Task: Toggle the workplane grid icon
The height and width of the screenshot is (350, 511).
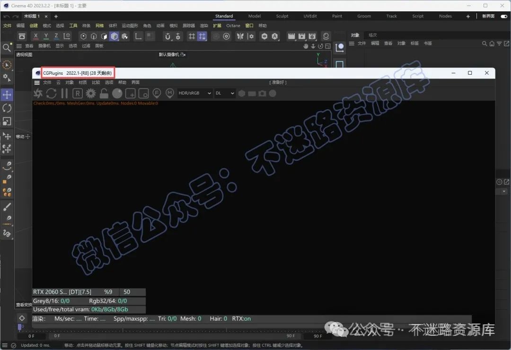Action: coord(192,36)
